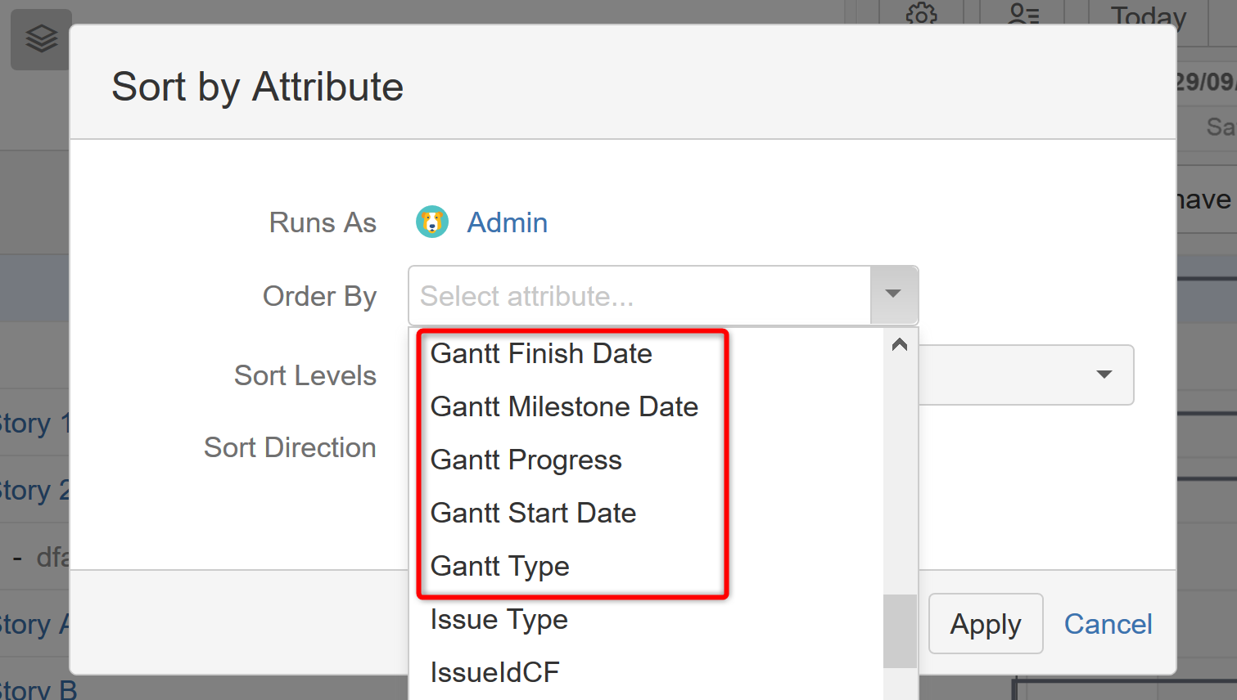Select Issue Type in the dropdown list
Viewport: 1237px width, 700px height.
pyautogui.click(x=499, y=619)
